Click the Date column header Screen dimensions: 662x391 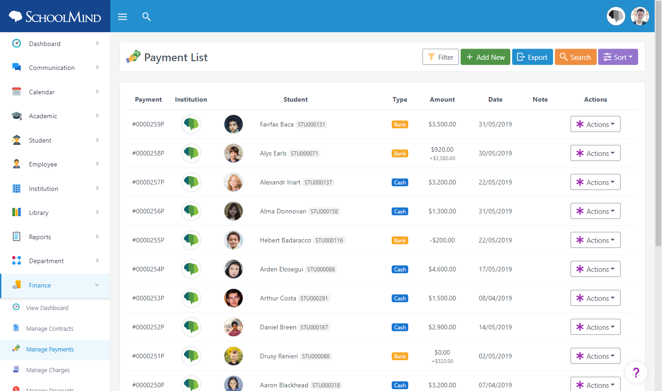[495, 99]
